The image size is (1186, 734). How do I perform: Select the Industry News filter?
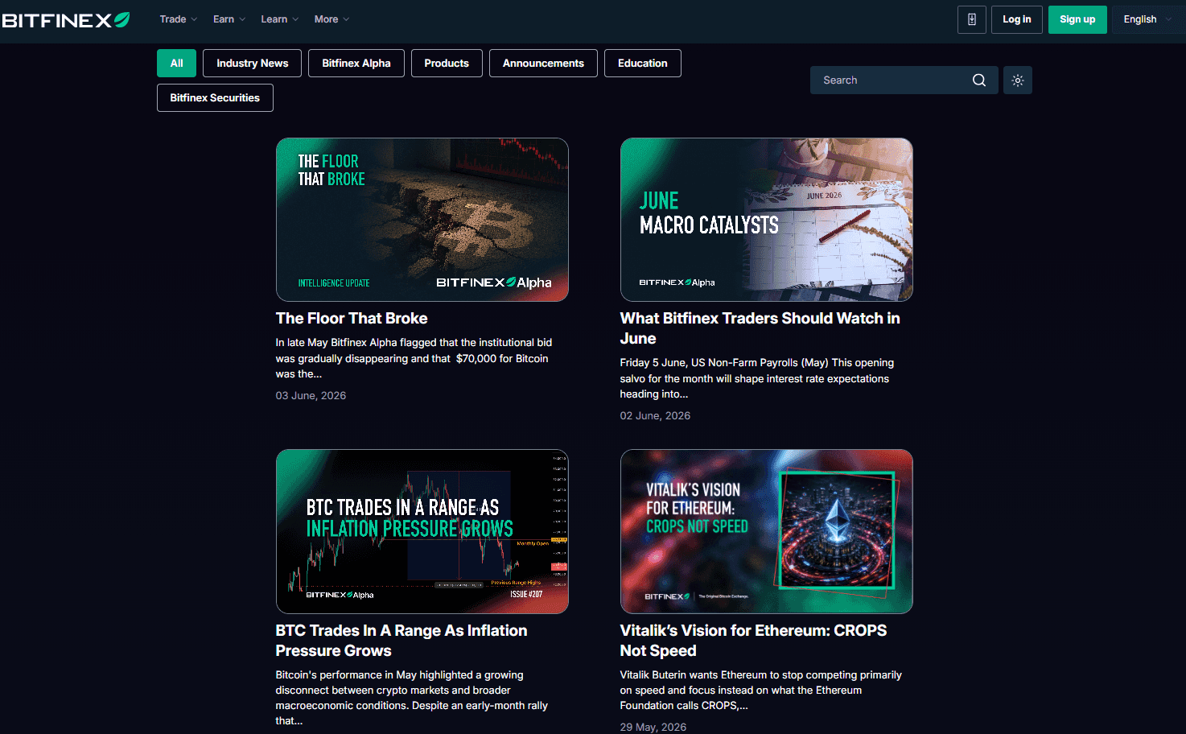point(252,64)
